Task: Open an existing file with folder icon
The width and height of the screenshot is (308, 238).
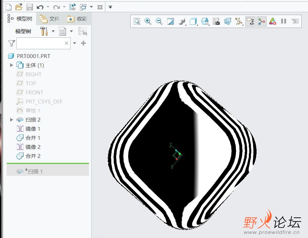Action: click(19, 7)
